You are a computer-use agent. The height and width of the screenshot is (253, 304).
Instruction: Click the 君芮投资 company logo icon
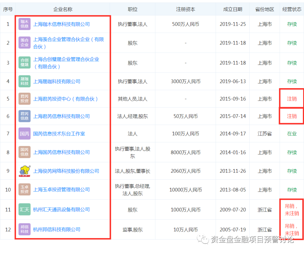click(24, 99)
